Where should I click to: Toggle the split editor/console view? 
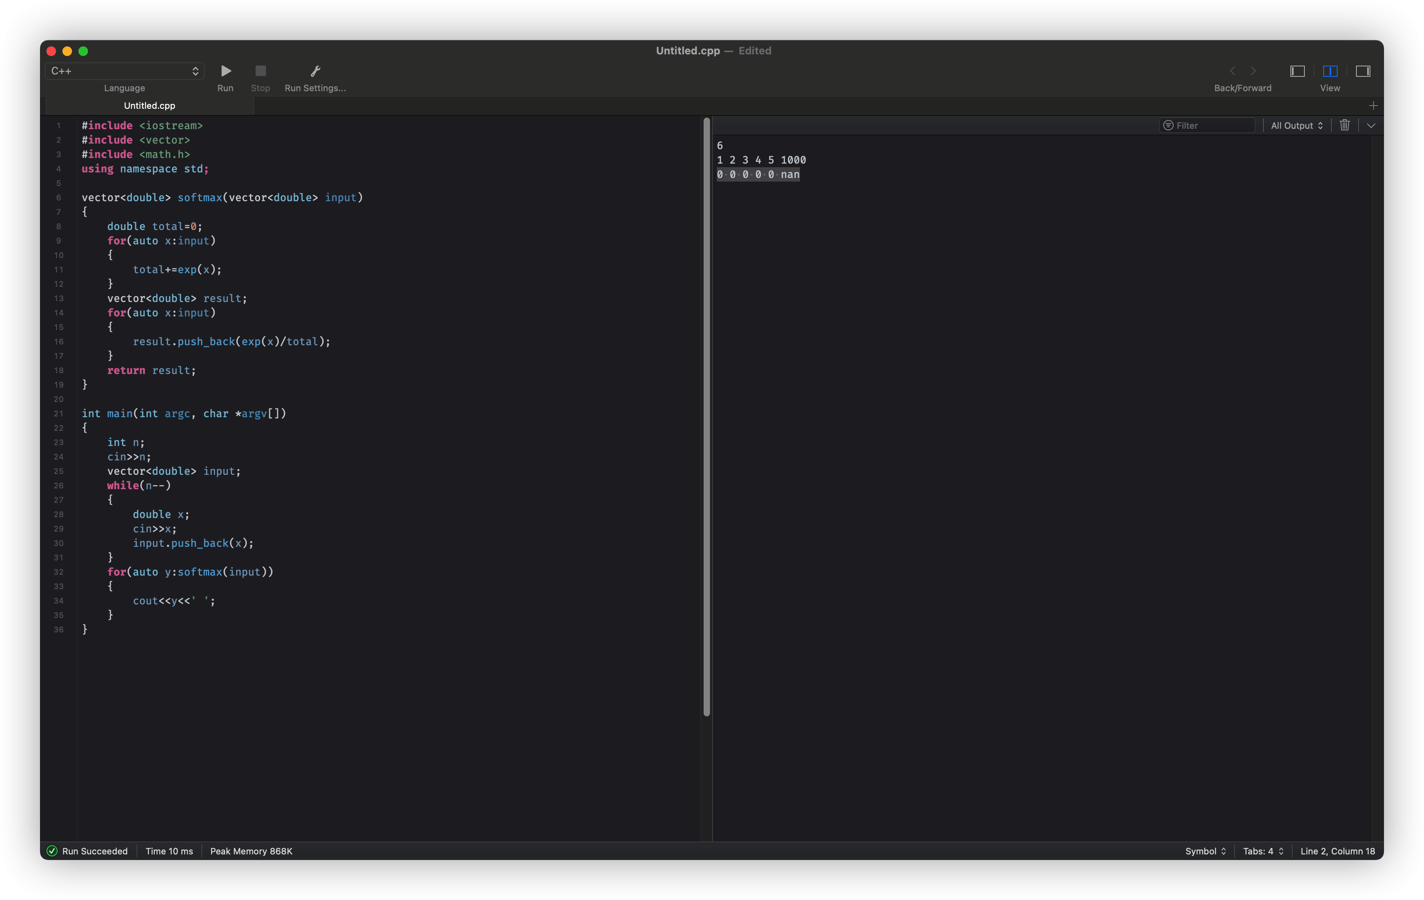[1330, 71]
